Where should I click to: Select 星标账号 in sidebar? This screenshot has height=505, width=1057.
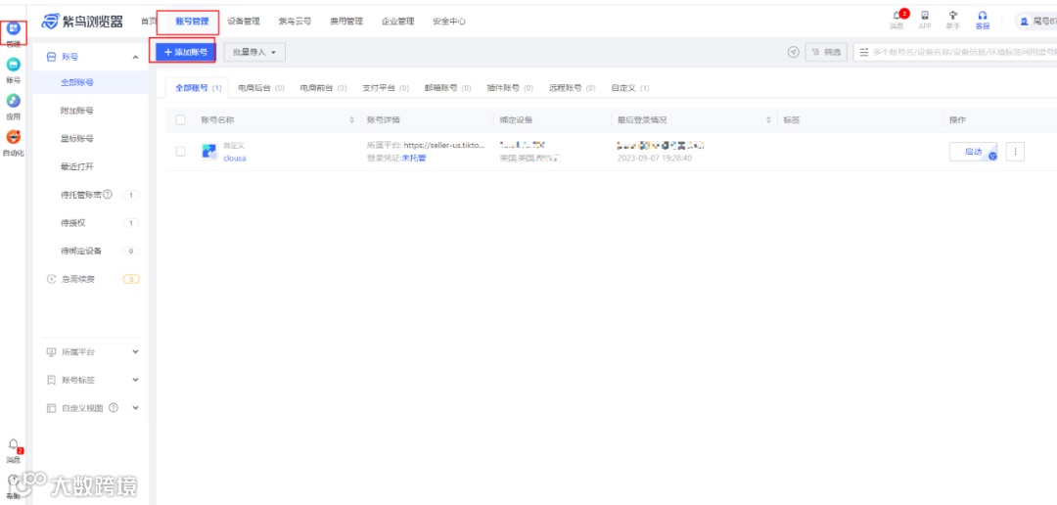(x=77, y=139)
